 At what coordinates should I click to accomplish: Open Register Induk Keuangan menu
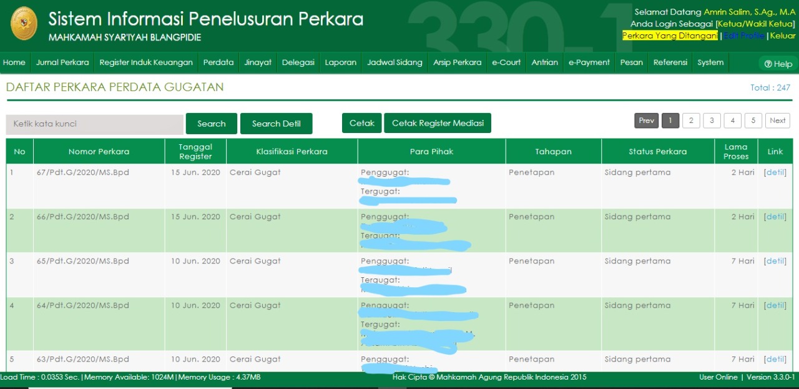point(146,62)
